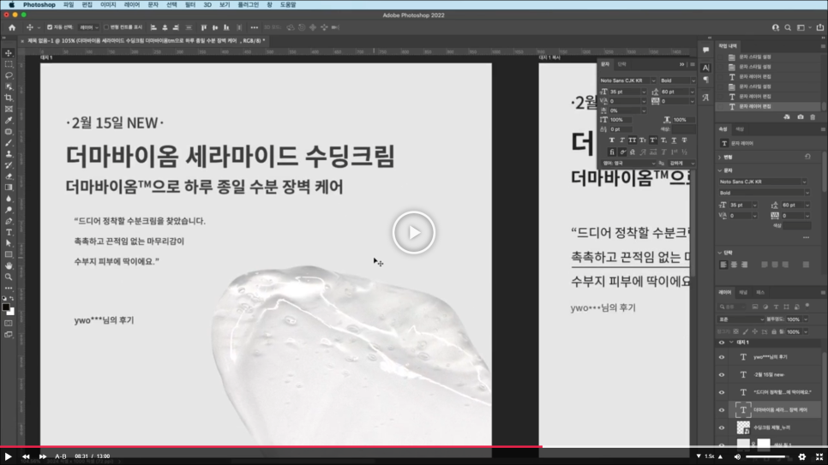Select the Eyedropper tool
828x465 pixels.
[x=9, y=121]
